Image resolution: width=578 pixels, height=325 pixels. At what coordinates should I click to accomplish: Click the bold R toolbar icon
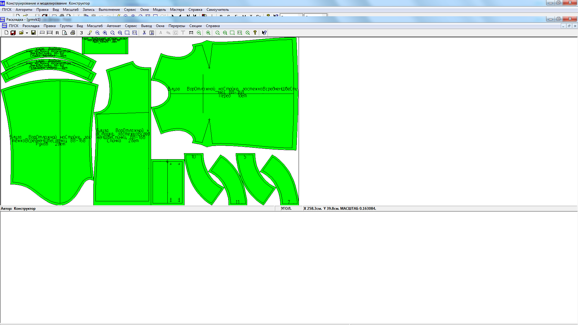57,33
